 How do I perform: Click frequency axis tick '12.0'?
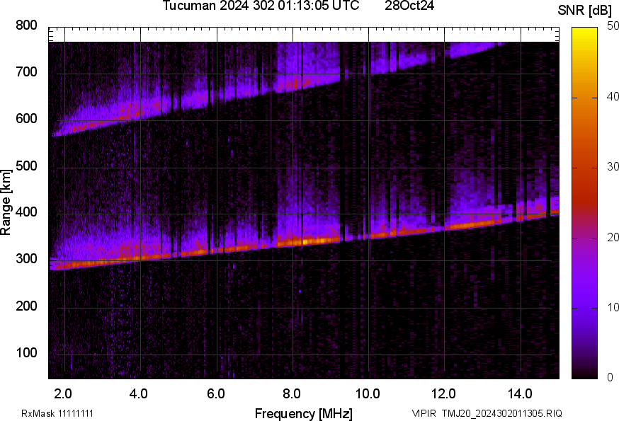click(444, 394)
